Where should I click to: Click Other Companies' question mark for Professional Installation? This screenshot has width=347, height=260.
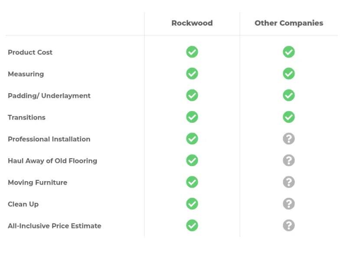tap(289, 139)
